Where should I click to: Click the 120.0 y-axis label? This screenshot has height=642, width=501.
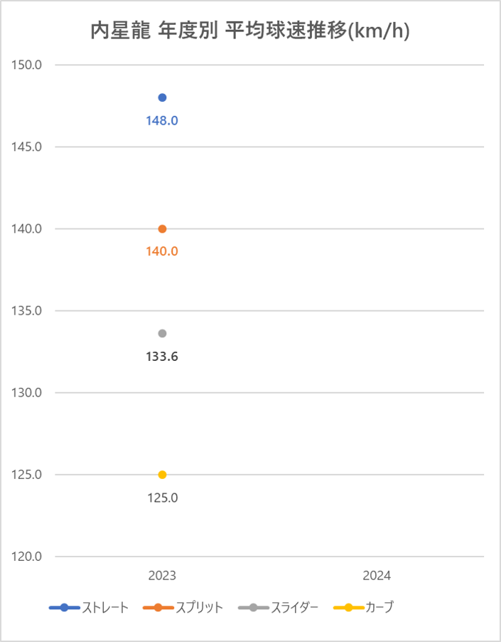point(26,557)
